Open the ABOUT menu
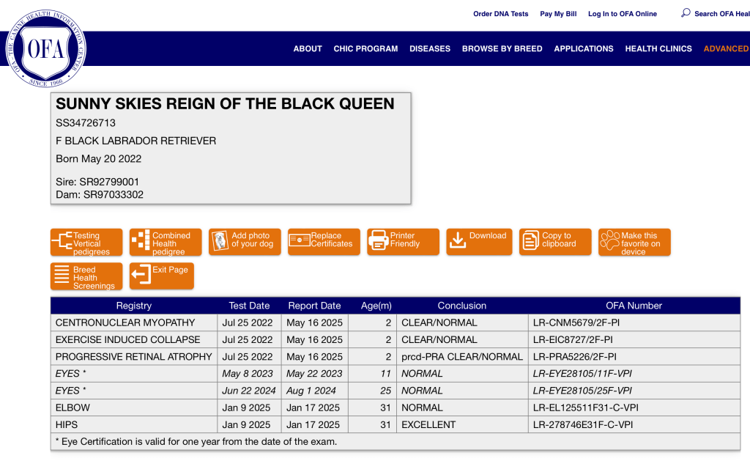The image size is (750, 461). coord(308,49)
